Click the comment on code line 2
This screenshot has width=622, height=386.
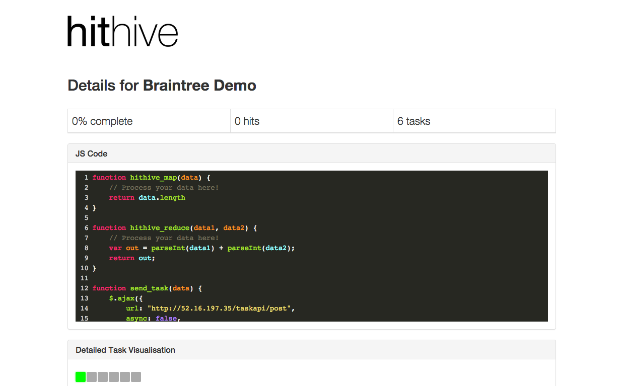[164, 188]
